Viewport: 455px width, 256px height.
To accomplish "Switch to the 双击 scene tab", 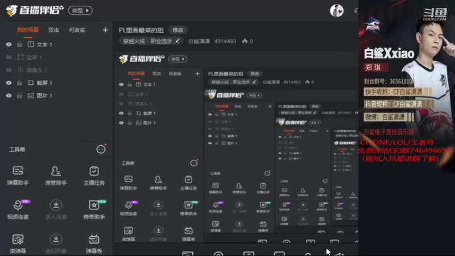I will [x=53, y=30].
